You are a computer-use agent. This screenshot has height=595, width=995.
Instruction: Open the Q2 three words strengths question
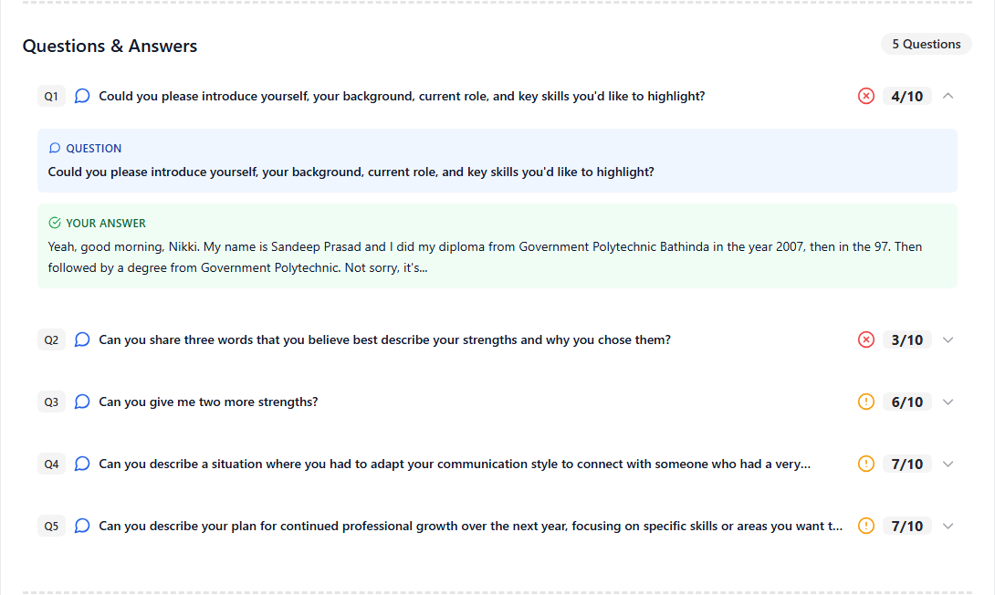click(x=384, y=339)
